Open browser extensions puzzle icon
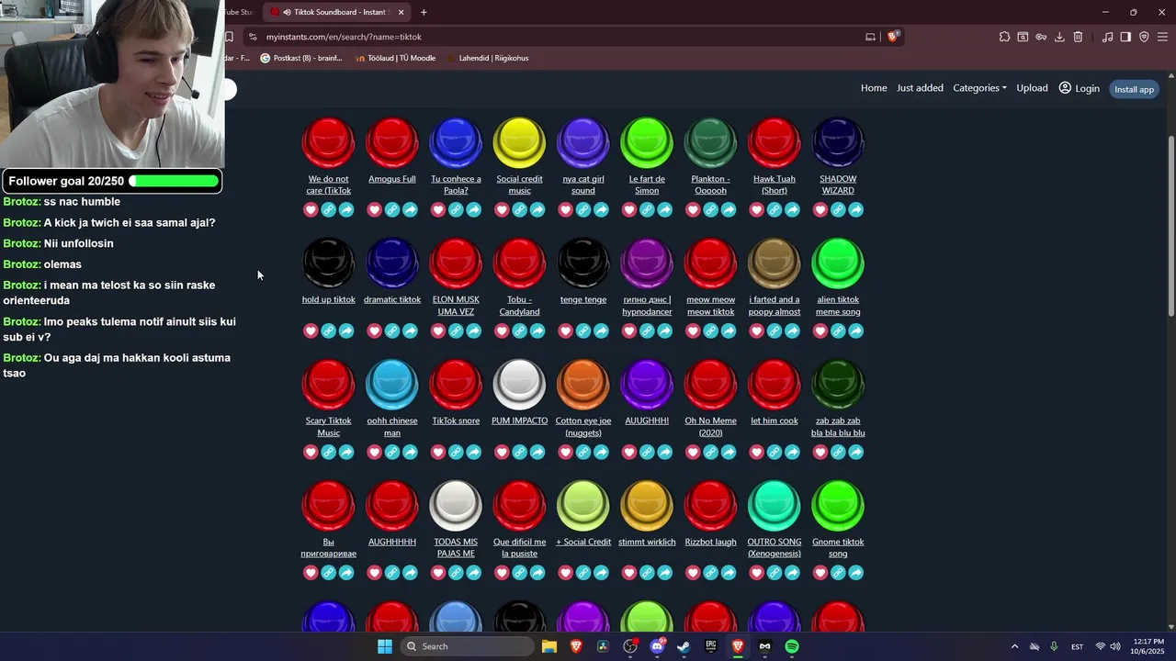The width and height of the screenshot is (1176, 661). pyautogui.click(x=1004, y=37)
